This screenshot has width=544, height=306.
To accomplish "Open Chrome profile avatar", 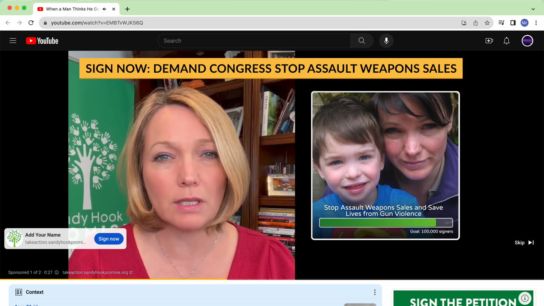I will tap(524, 23).
